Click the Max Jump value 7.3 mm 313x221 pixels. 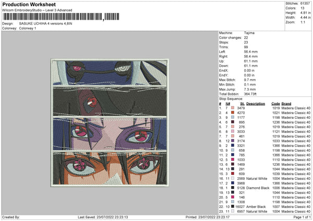pos(251,89)
